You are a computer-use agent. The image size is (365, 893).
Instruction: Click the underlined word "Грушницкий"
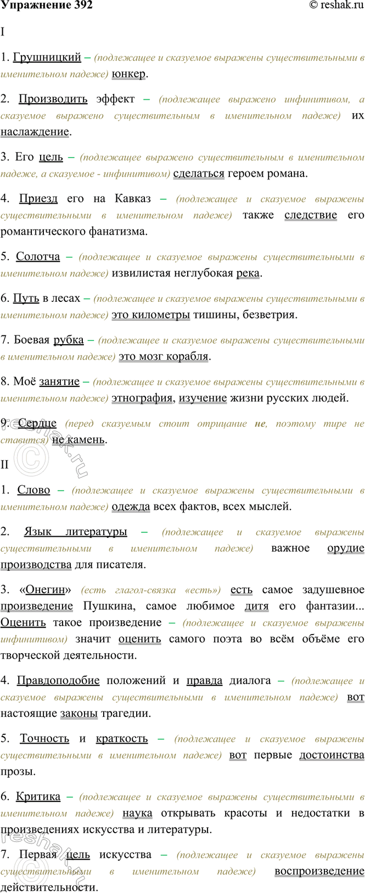pyautogui.click(x=47, y=57)
